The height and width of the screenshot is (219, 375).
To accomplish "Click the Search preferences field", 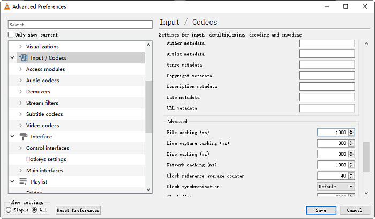I will 80,25.
